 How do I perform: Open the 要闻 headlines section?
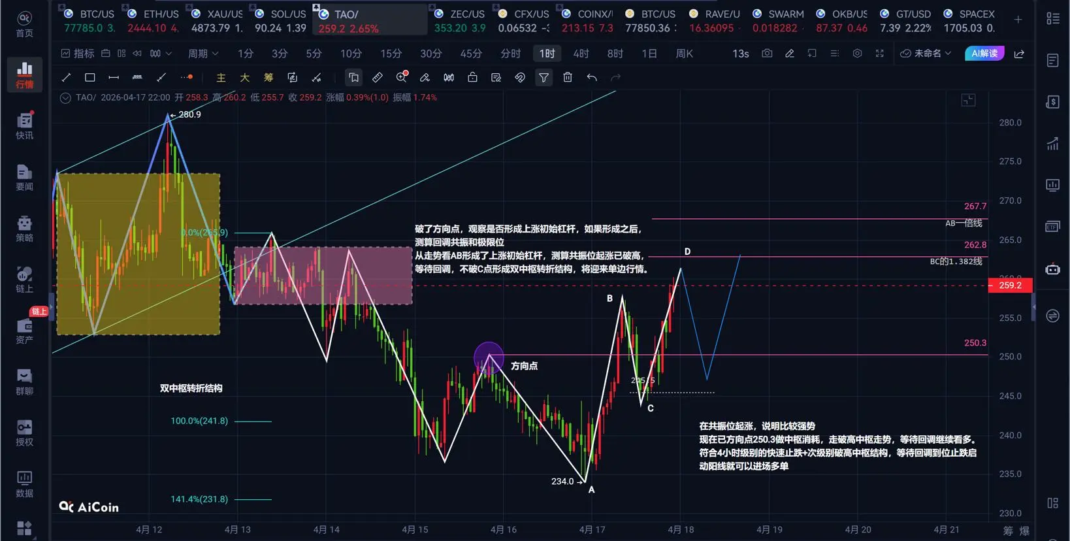coord(24,177)
